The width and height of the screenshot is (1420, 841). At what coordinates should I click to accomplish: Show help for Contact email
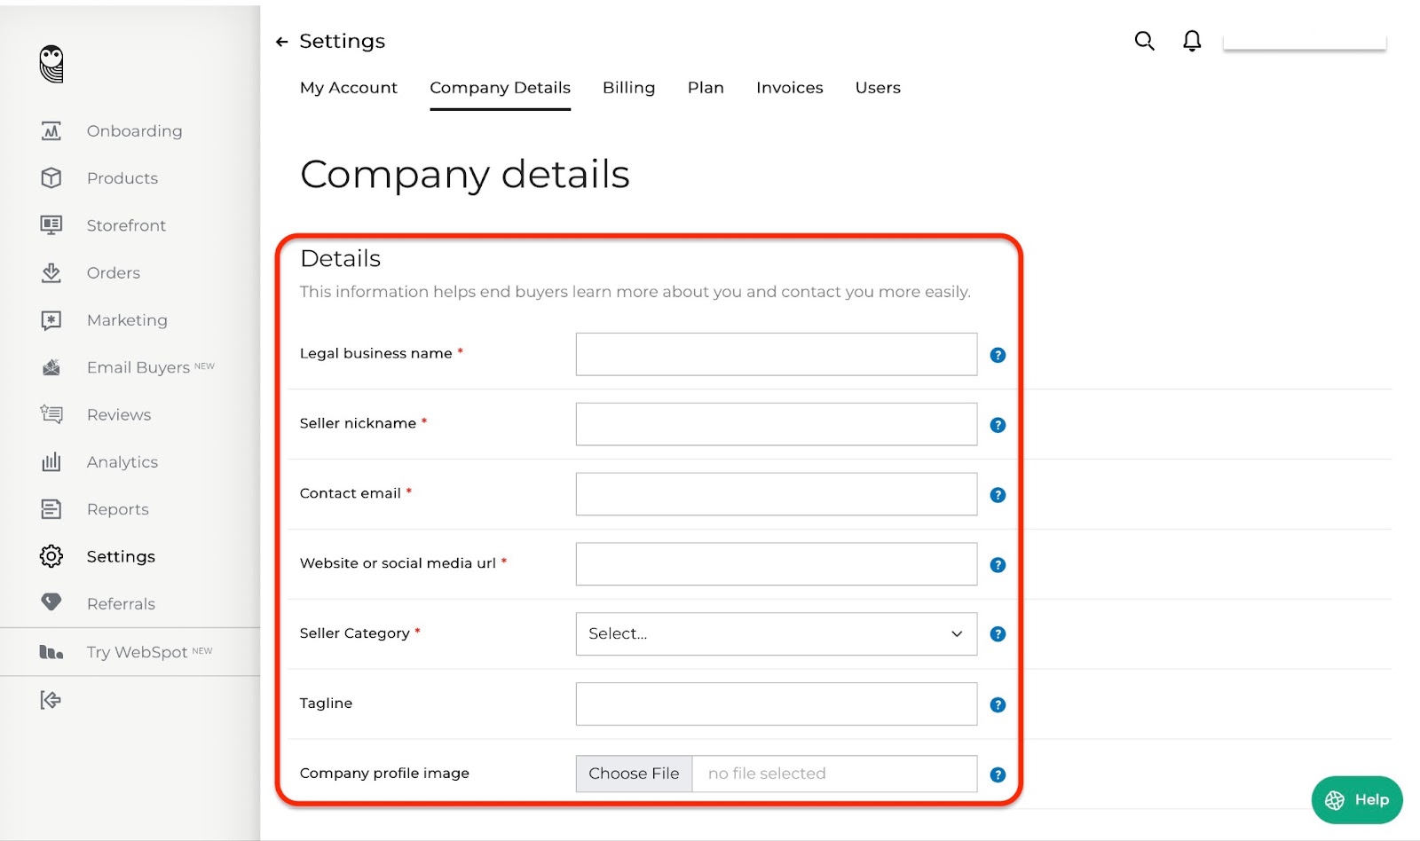(x=998, y=495)
